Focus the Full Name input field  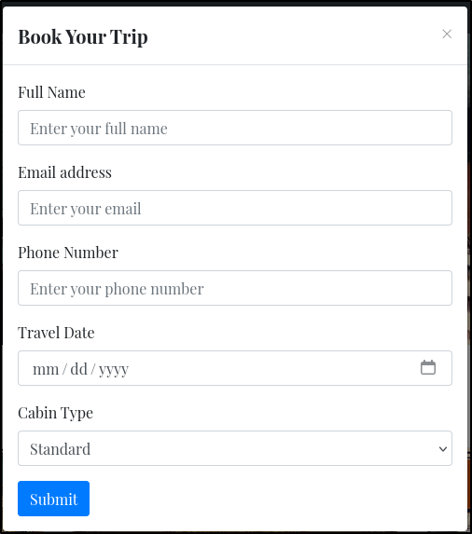(x=235, y=128)
